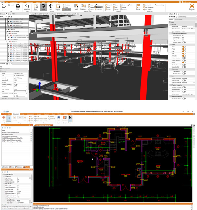Viewport: 197px width, 210px height.
Task: Select the Pan control tool
Action: tap(51, 6)
